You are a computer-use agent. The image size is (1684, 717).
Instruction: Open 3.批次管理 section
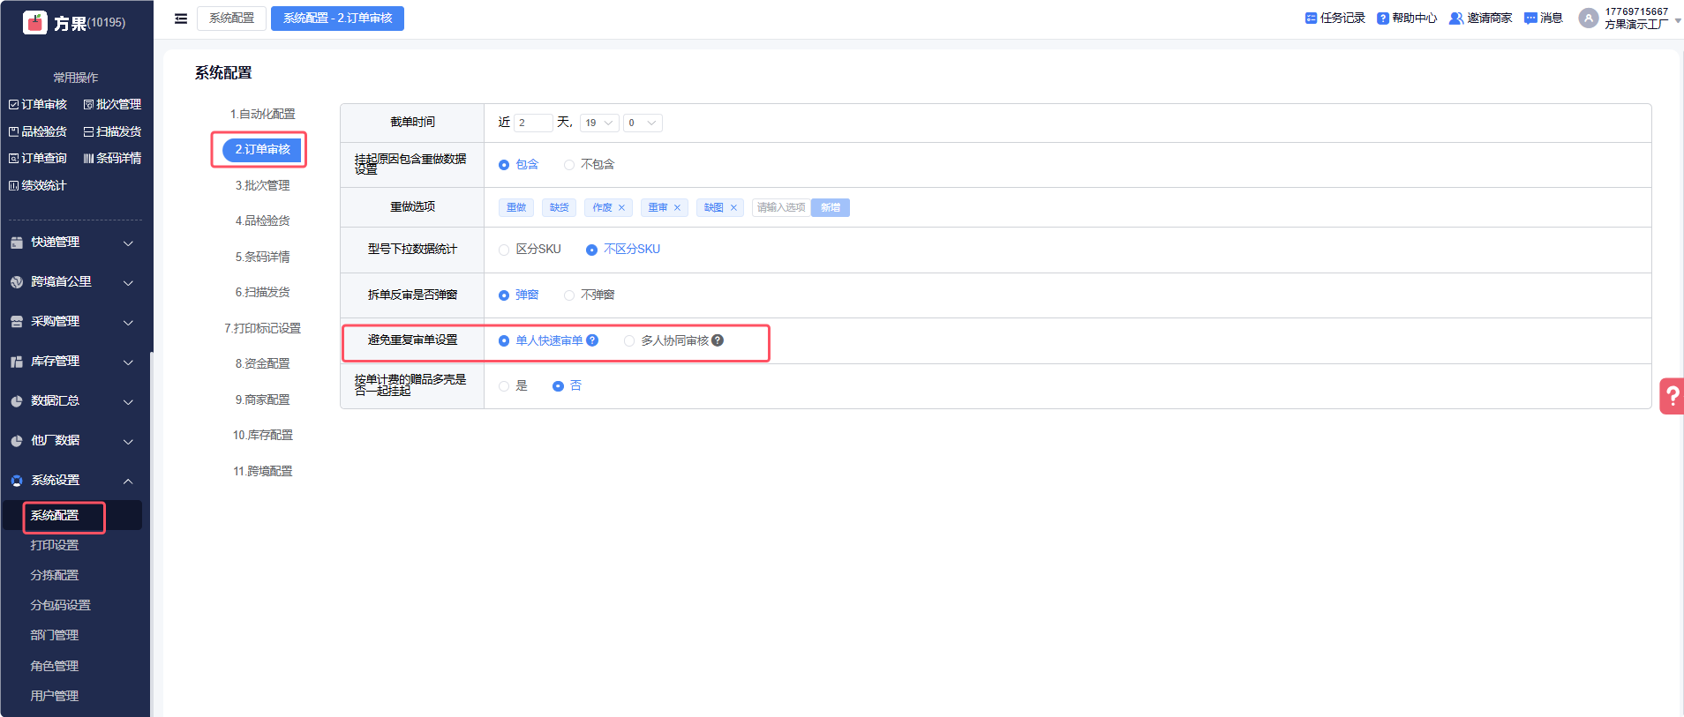(x=263, y=185)
